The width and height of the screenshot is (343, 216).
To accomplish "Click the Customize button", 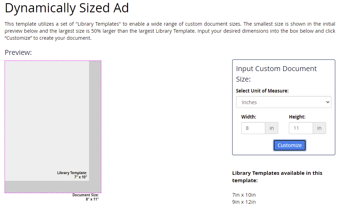I will pos(290,145).
